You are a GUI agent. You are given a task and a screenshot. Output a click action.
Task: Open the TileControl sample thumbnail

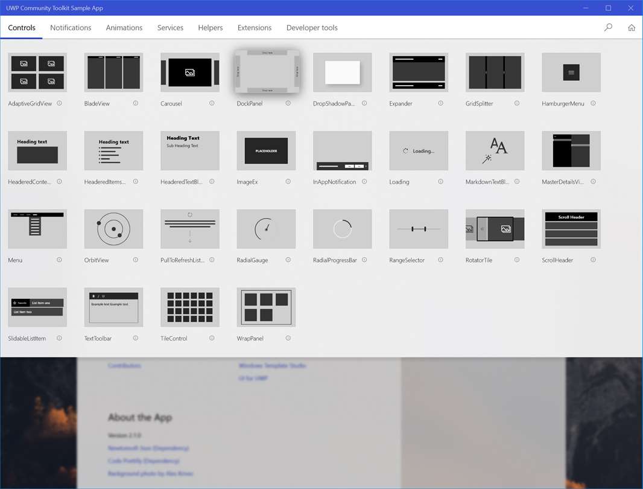point(190,307)
